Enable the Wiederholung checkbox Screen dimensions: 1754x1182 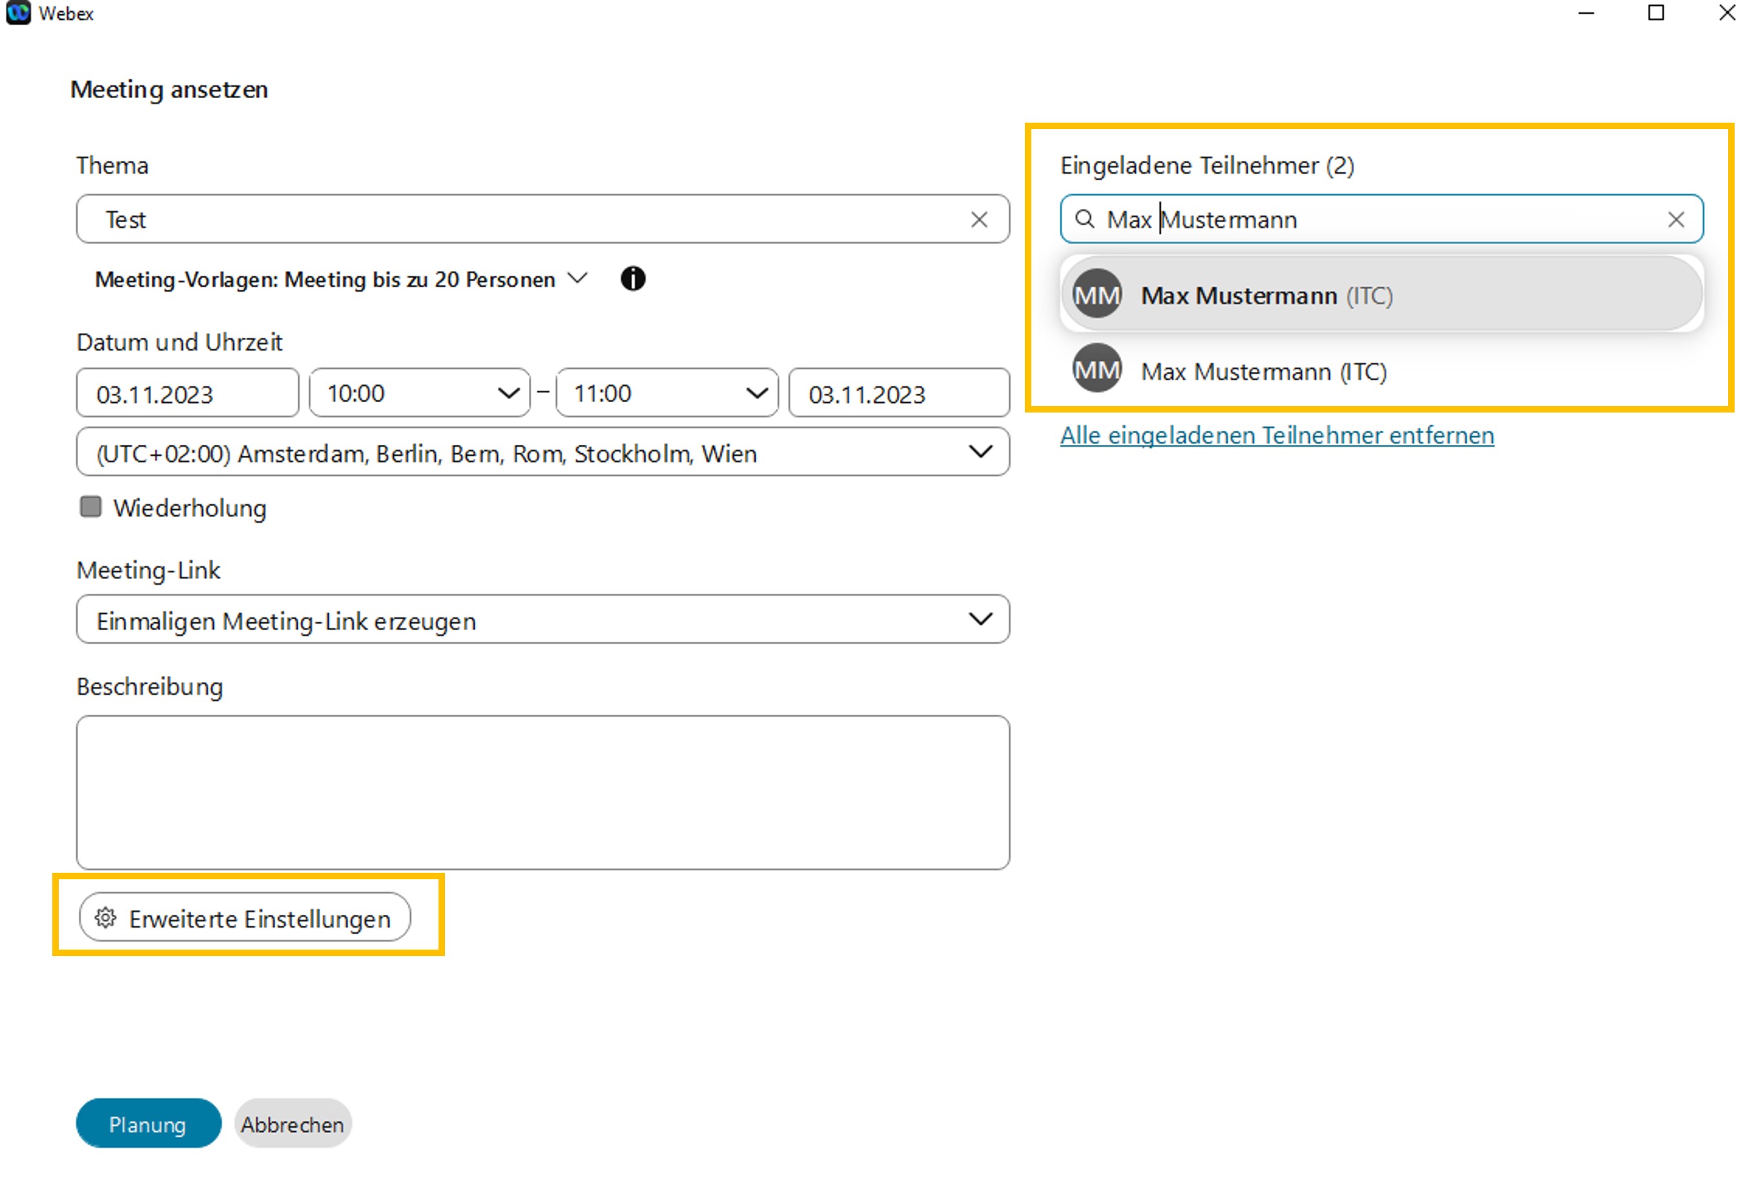pos(90,507)
